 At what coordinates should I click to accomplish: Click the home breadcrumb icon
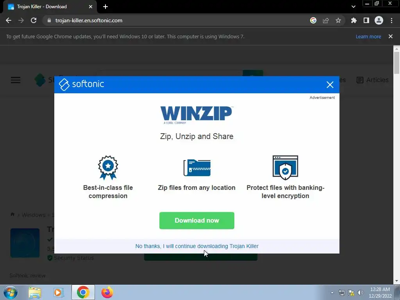(12, 214)
